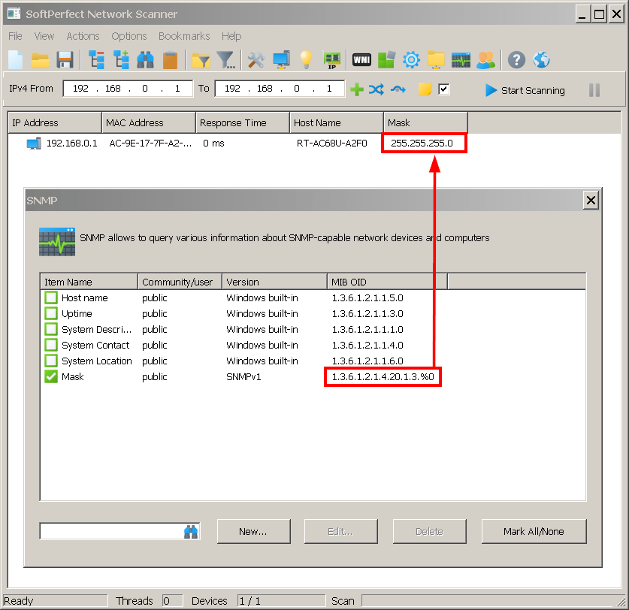Check the System Location SNMP item

point(51,361)
